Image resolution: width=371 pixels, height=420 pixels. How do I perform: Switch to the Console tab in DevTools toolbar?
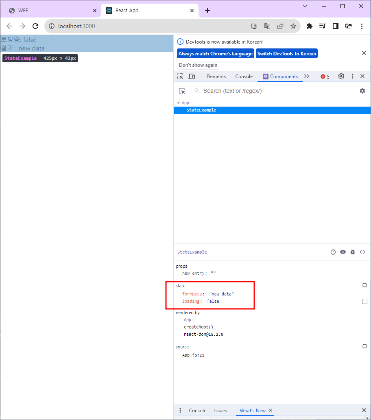click(244, 77)
